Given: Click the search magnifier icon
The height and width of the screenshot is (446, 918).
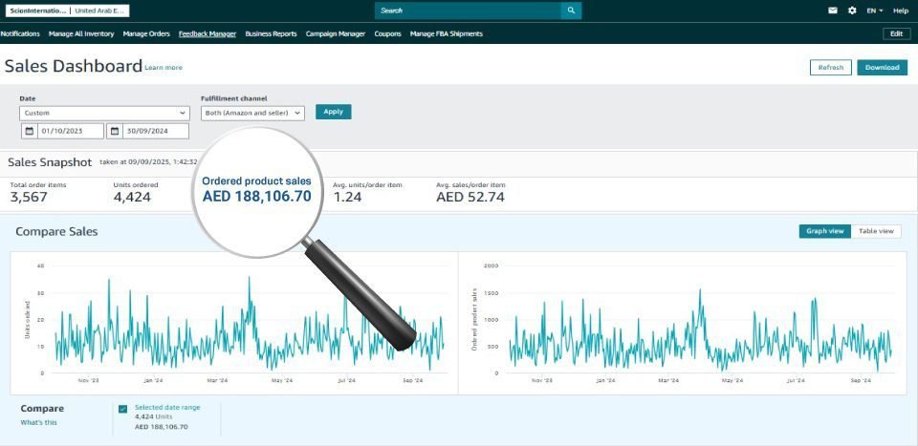Looking at the screenshot, I should [x=571, y=11].
